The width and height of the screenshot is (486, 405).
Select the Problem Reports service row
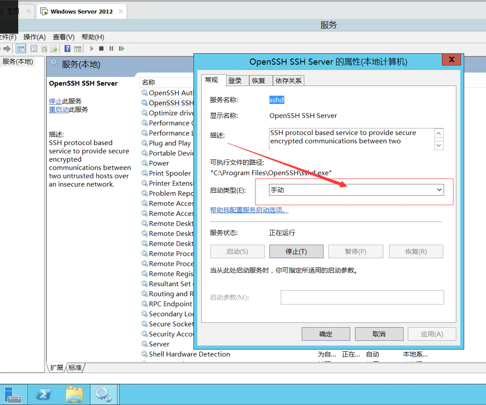167,193
